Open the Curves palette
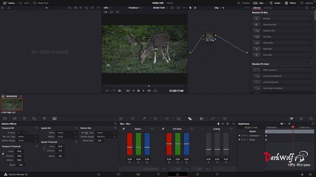 click(x=121, y=118)
